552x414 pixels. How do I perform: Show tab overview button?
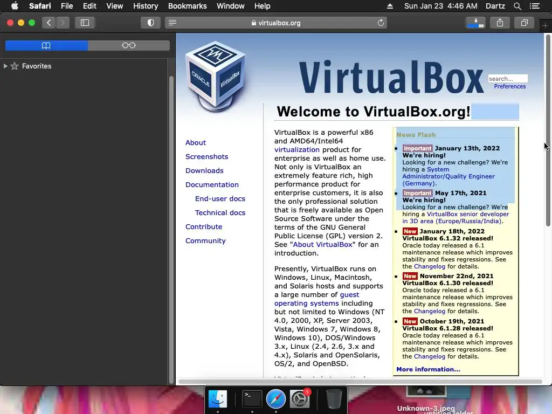[524, 23]
